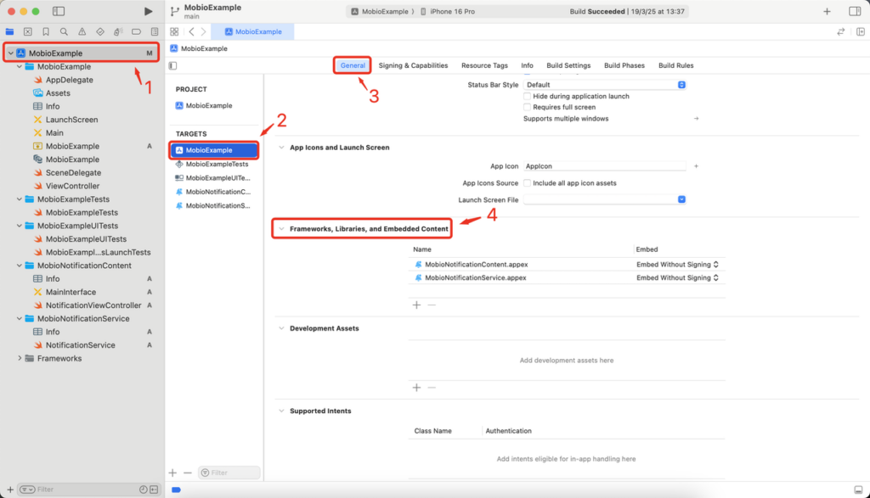Open the Find navigator magnifier icon
The height and width of the screenshot is (498, 870).
(64, 31)
